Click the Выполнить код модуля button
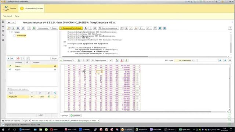Viewport: 235px width, 132px height. (x=18, y=89)
